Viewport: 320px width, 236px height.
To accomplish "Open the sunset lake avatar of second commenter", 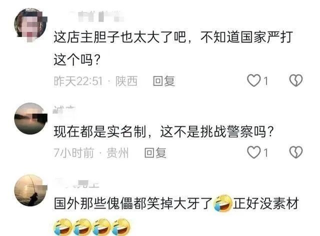I will (x=30, y=119).
